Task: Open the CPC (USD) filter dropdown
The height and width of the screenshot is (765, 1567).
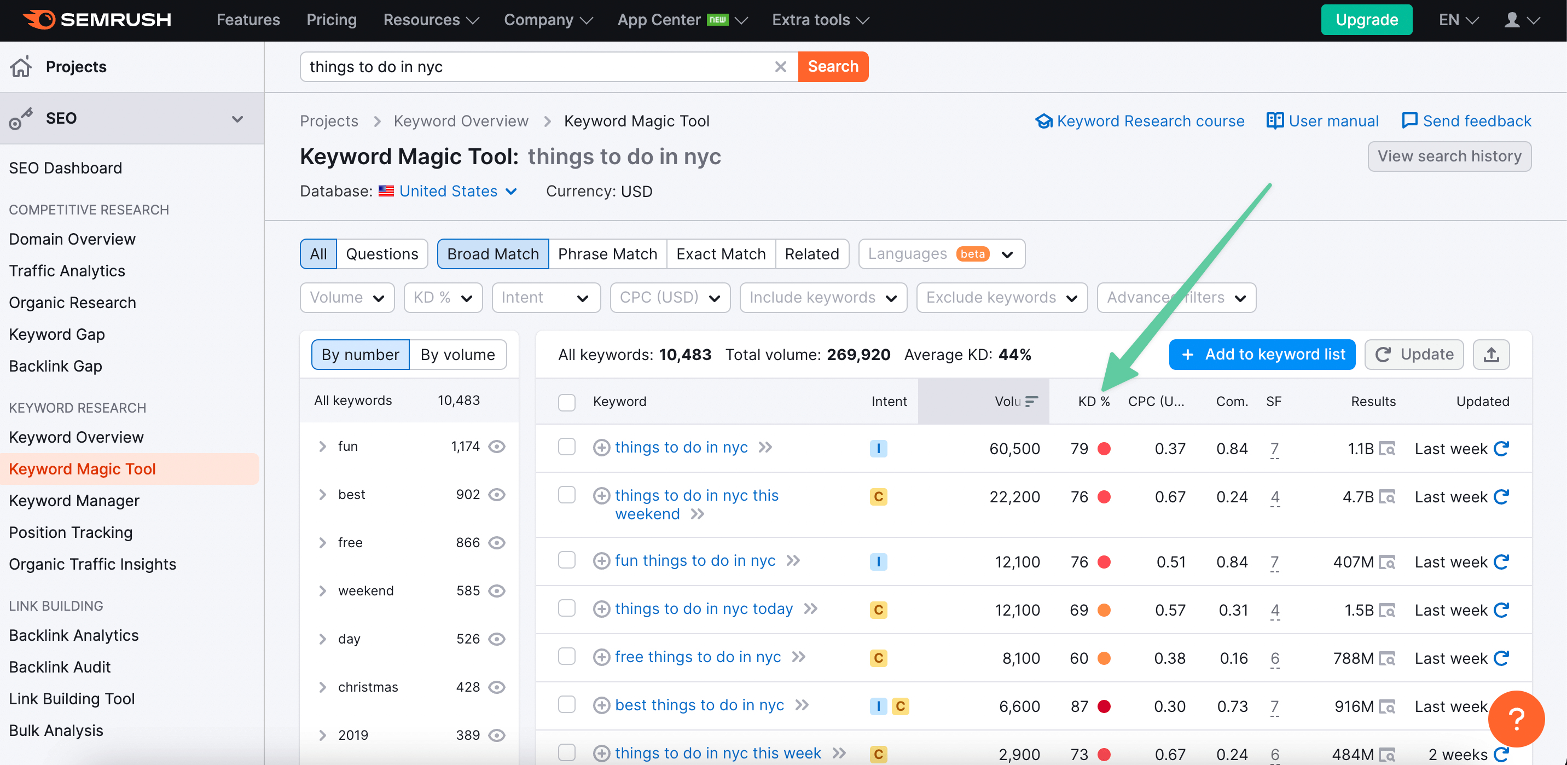Action: pos(670,298)
